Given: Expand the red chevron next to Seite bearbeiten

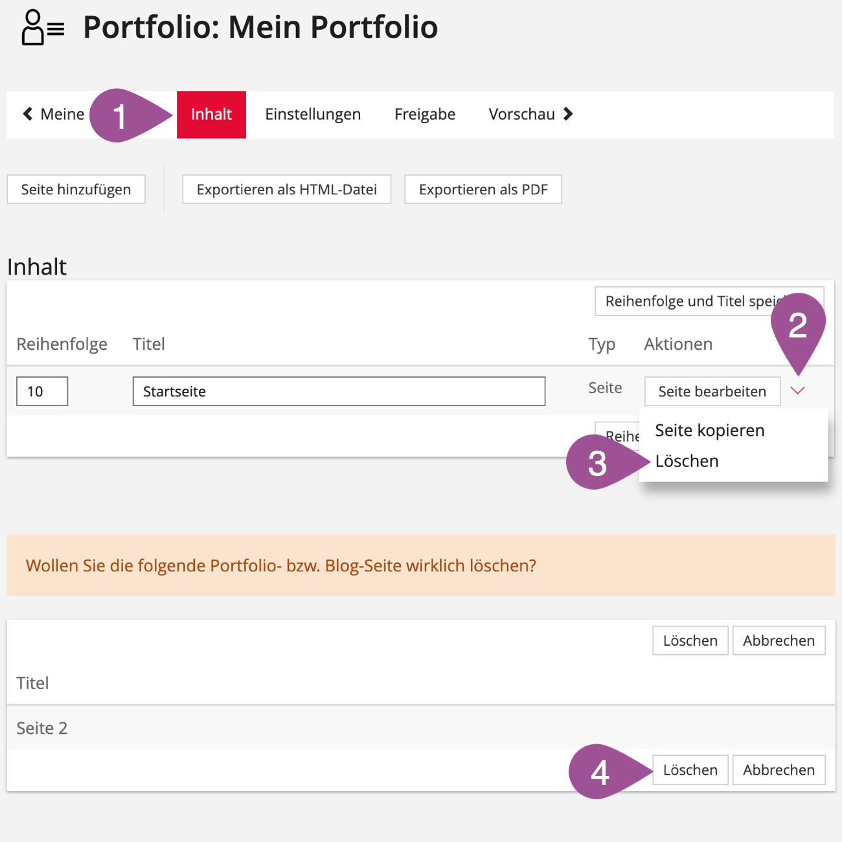Looking at the screenshot, I should coord(797,391).
